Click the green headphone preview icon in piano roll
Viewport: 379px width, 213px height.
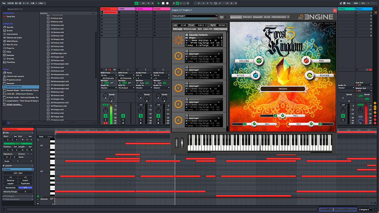pyautogui.click(x=38, y=196)
